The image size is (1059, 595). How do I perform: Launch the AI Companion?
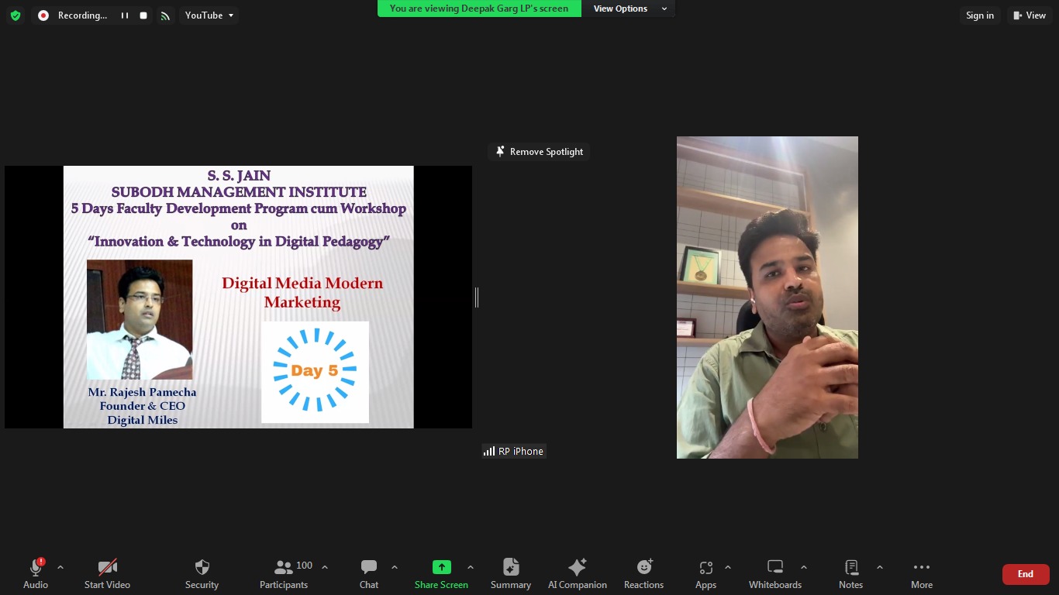tap(577, 573)
